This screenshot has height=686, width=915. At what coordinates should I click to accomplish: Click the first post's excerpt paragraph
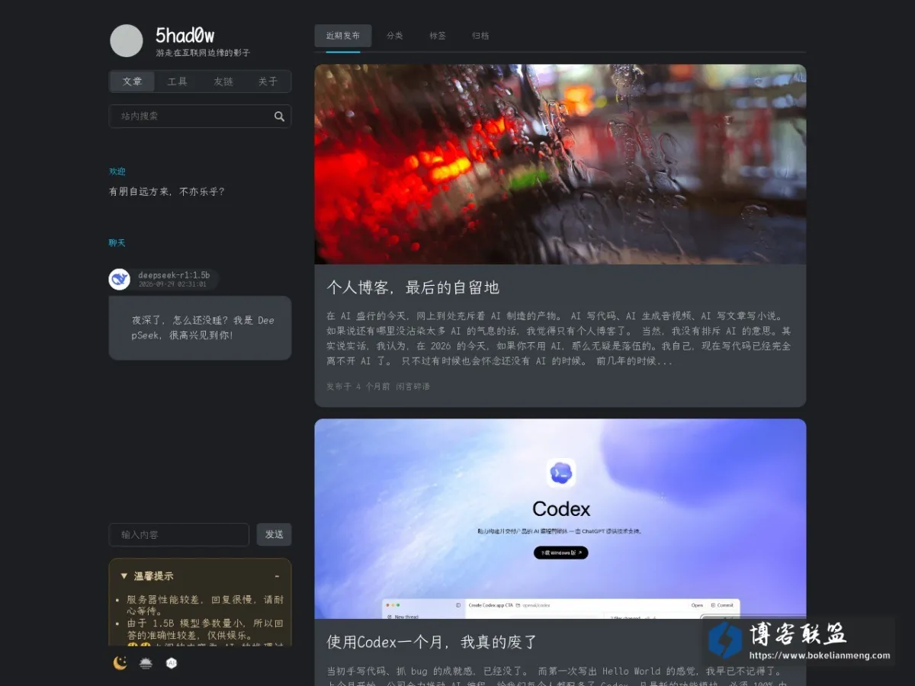(x=559, y=338)
